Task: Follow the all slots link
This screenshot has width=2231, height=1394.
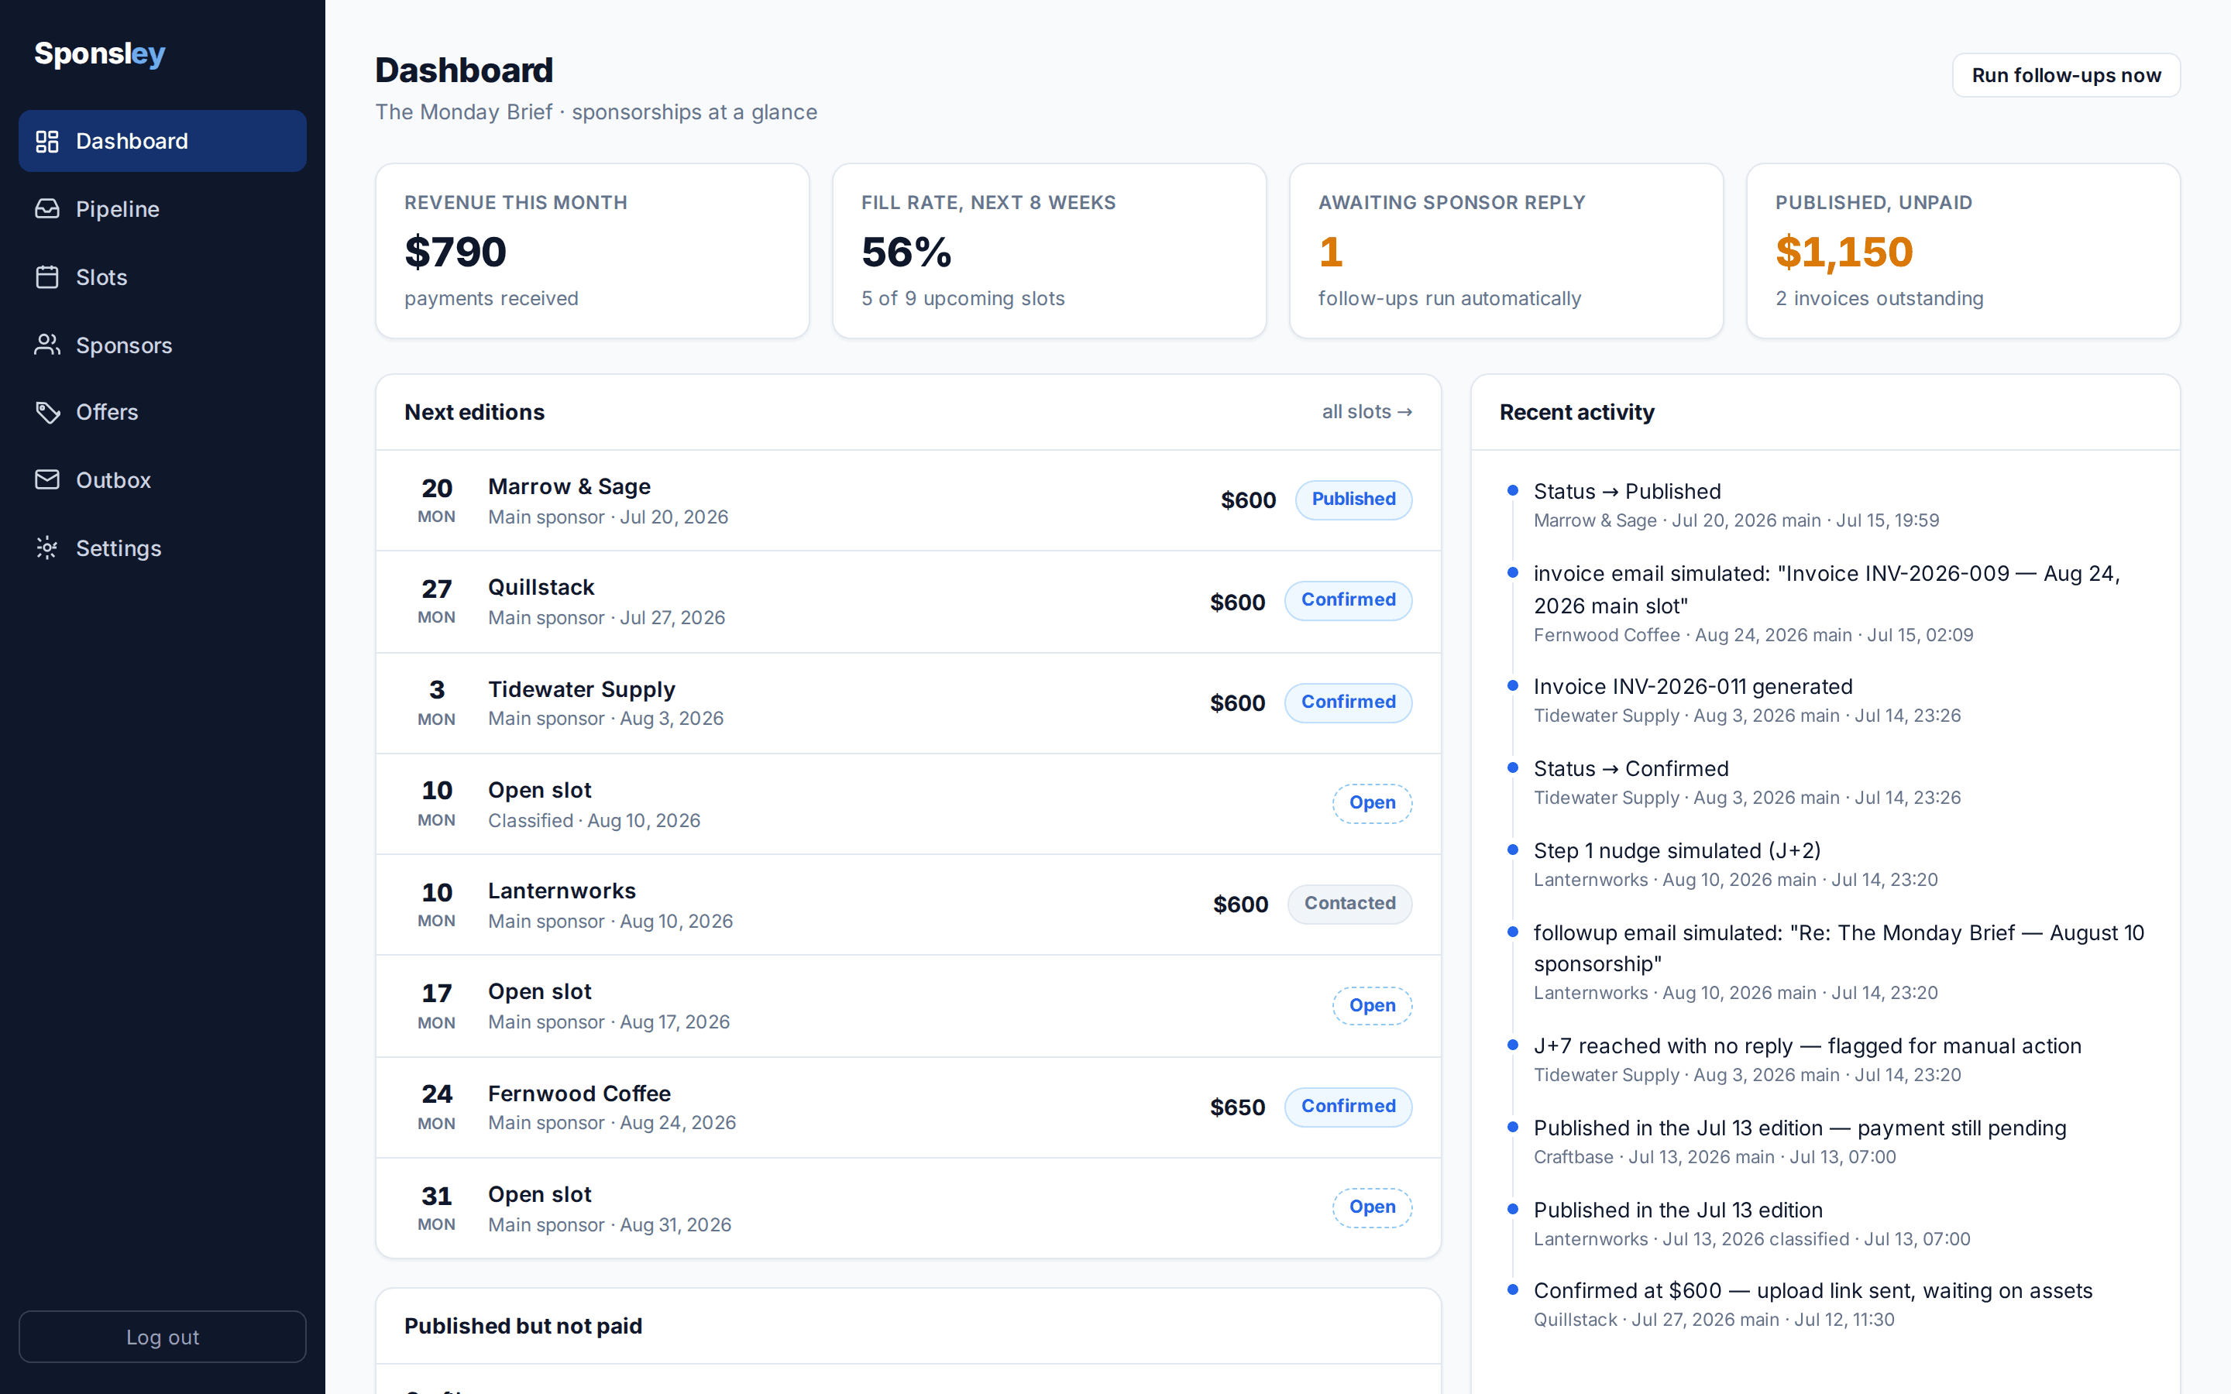Action: 1366,412
